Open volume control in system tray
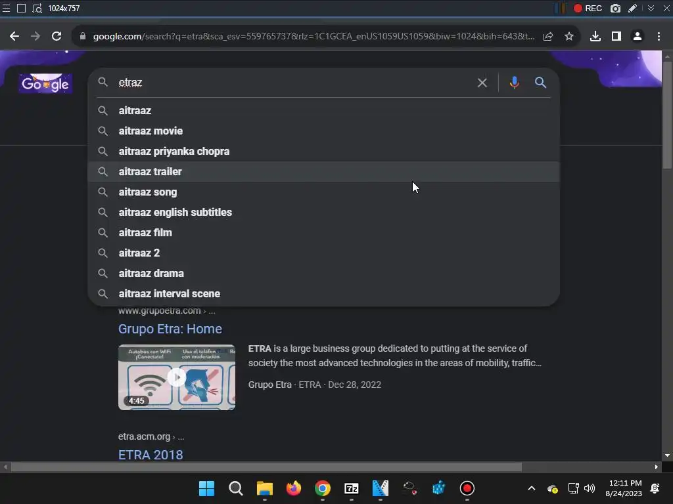The width and height of the screenshot is (673, 504). click(x=590, y=488)
